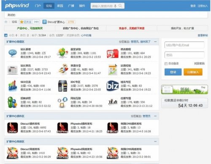Click the 自助广告中心 banner link
The height and width of the screenshot is (164, 211).
81,28
